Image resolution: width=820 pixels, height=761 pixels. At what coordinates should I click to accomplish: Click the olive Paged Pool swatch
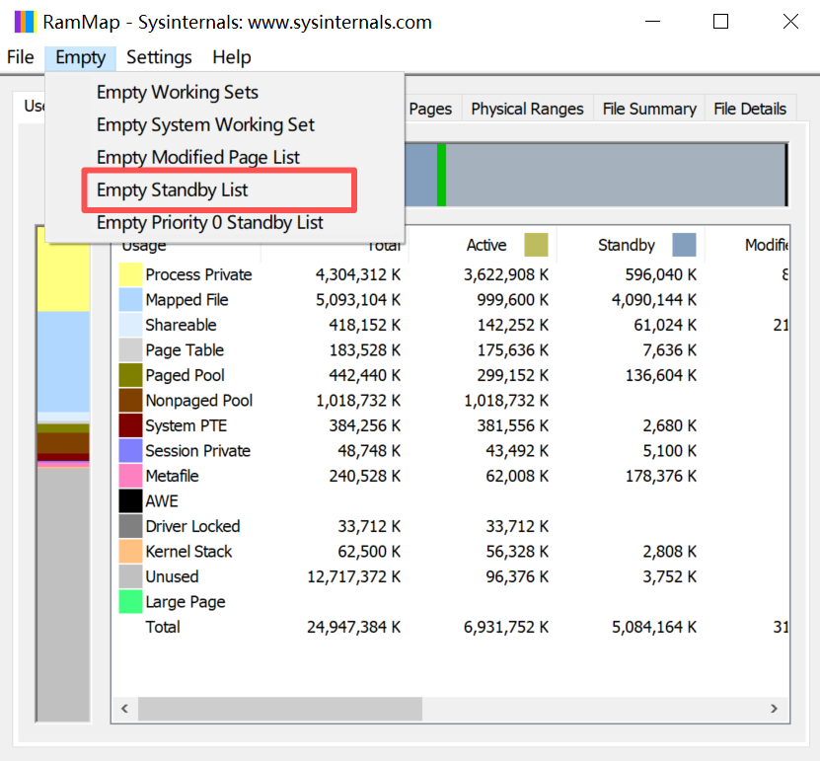[130, 375]
